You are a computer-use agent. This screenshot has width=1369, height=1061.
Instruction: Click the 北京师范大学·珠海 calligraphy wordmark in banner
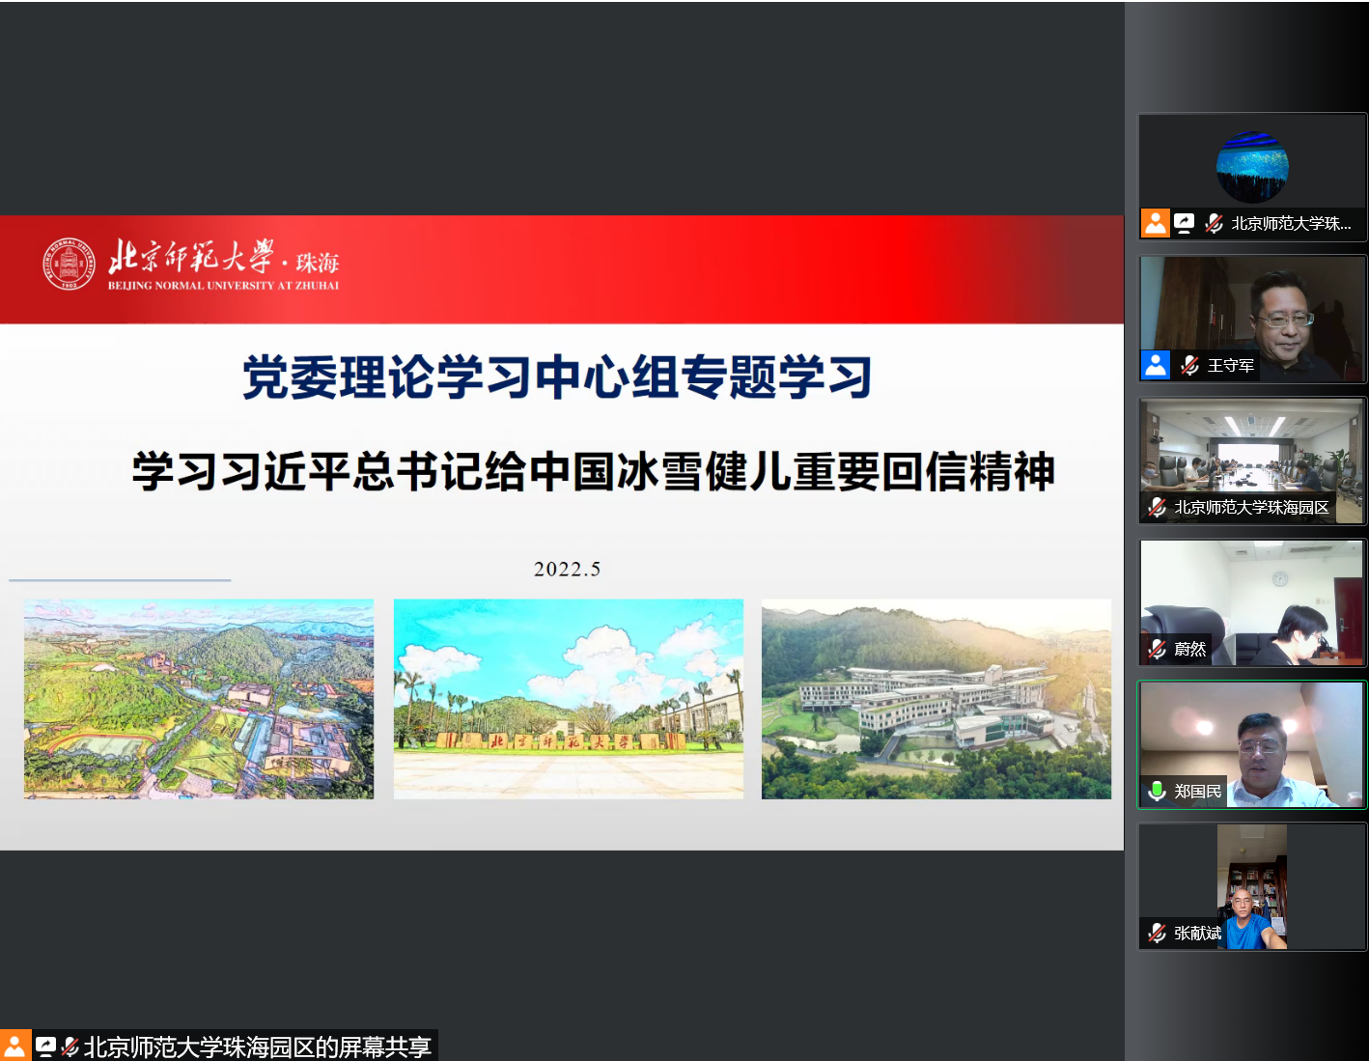[223, 257]
